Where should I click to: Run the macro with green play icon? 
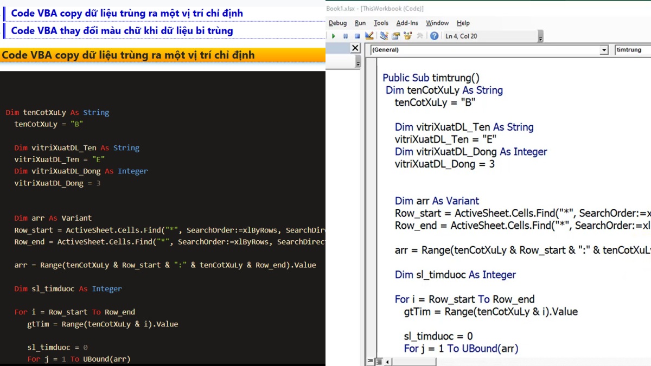(x=333, y=36)
